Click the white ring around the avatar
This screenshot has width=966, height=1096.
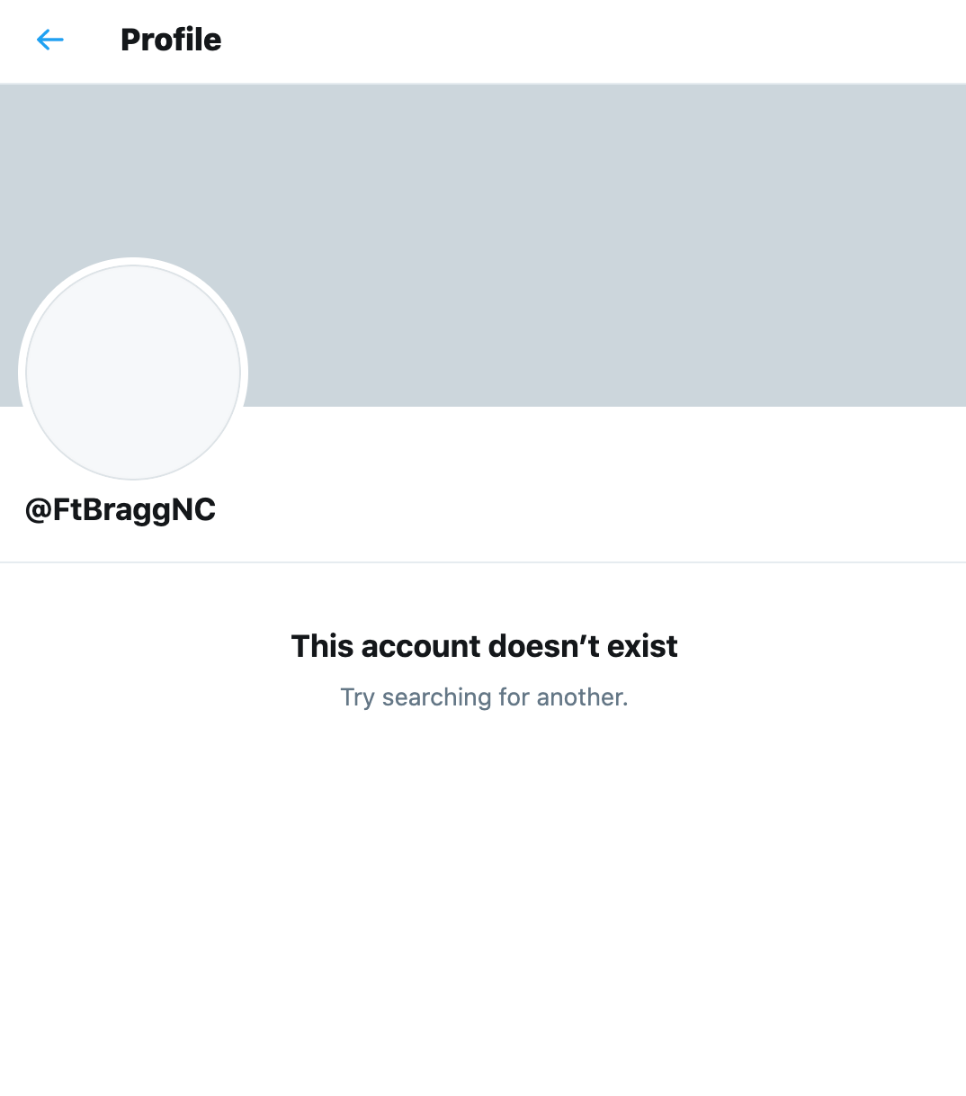(x=133, y=261)
